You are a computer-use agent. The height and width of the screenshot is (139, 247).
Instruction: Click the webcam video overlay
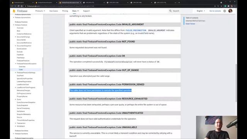[x=217, y=127]
